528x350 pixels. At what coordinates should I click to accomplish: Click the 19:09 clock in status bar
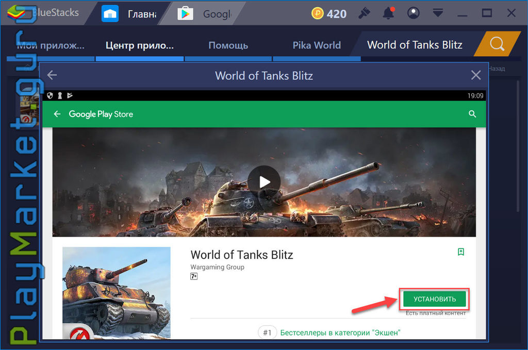click(475, 95)
